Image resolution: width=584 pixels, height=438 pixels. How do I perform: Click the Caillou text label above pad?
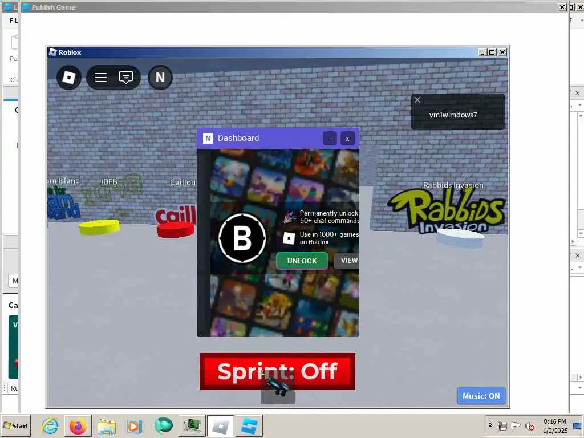coord(182,182)
